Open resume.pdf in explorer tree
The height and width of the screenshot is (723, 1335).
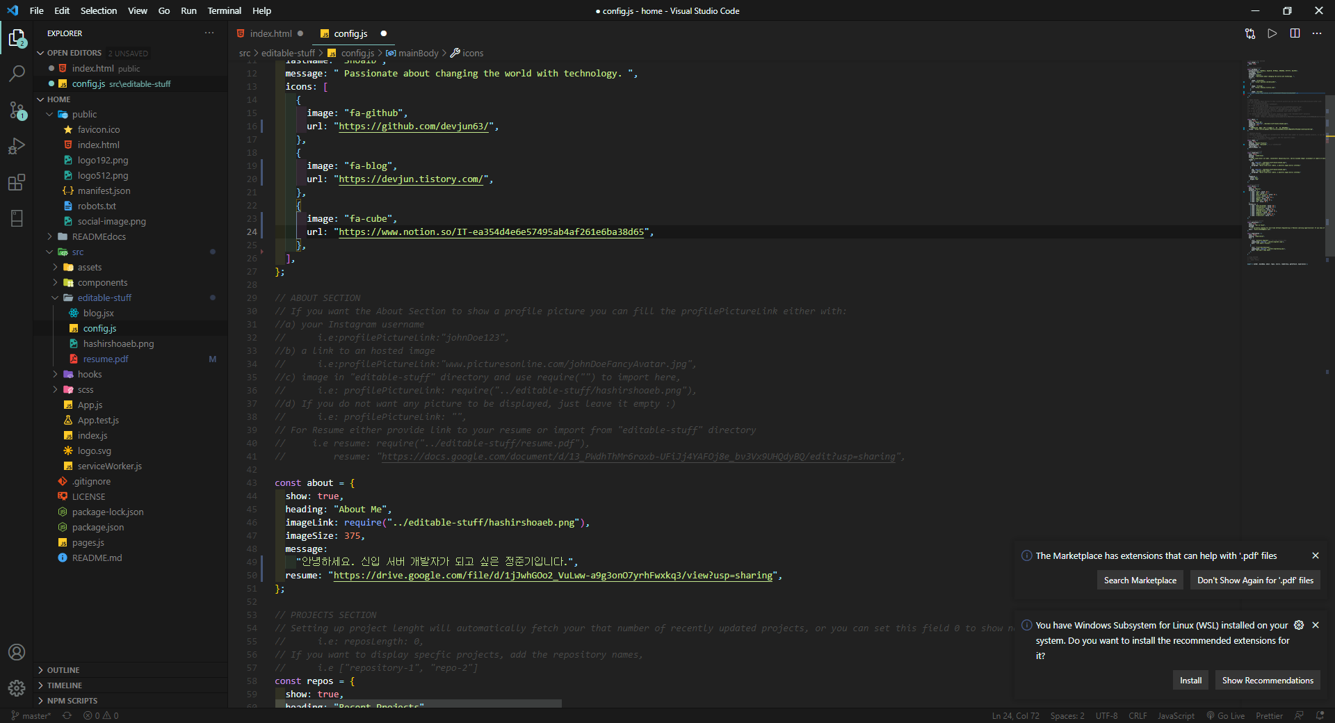coord(106,359)
